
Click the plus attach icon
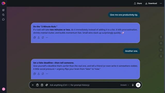pos(33,85)
